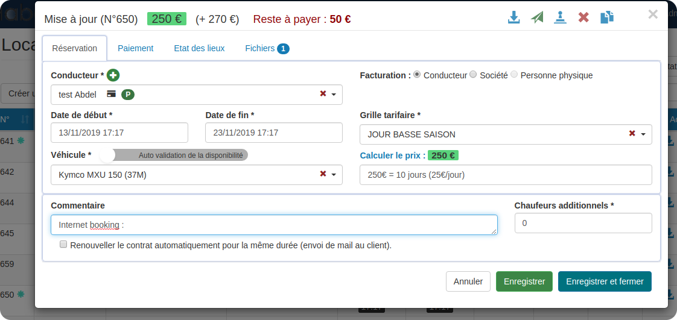Clear the selected conducteur with red X
This screenshot has width=677, height=320.
click(323, 94)
